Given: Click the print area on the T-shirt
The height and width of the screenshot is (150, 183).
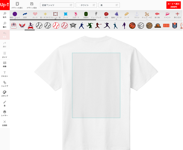Looking at the screenshot, I should click(96, 85).
